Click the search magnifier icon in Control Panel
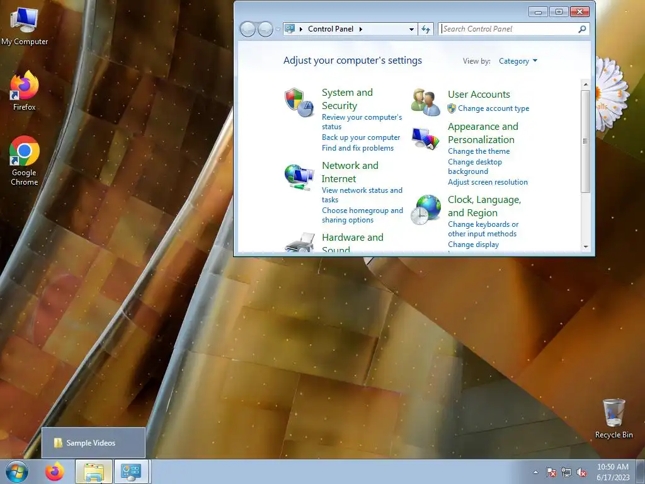Screen dimensions: 645x484 click(x=582, y=29)
